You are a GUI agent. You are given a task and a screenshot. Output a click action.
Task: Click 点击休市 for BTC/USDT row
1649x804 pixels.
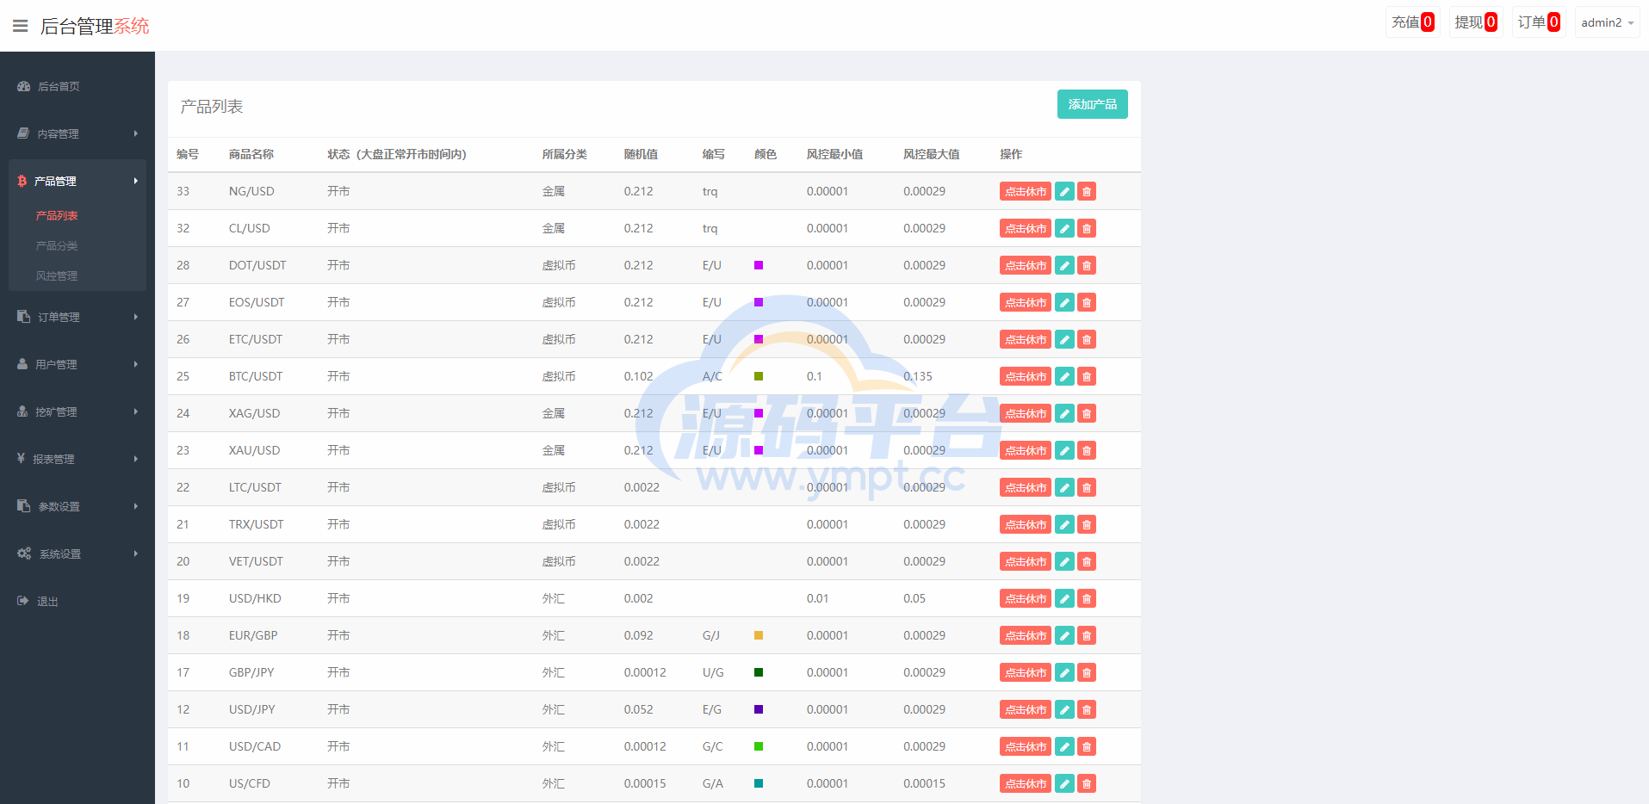click(x=1026, y=376)
